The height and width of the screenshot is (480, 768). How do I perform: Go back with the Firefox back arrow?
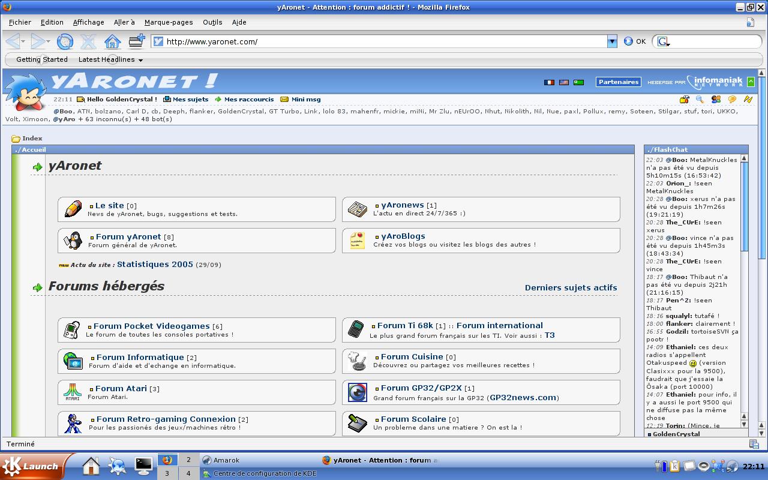point(13,41)
